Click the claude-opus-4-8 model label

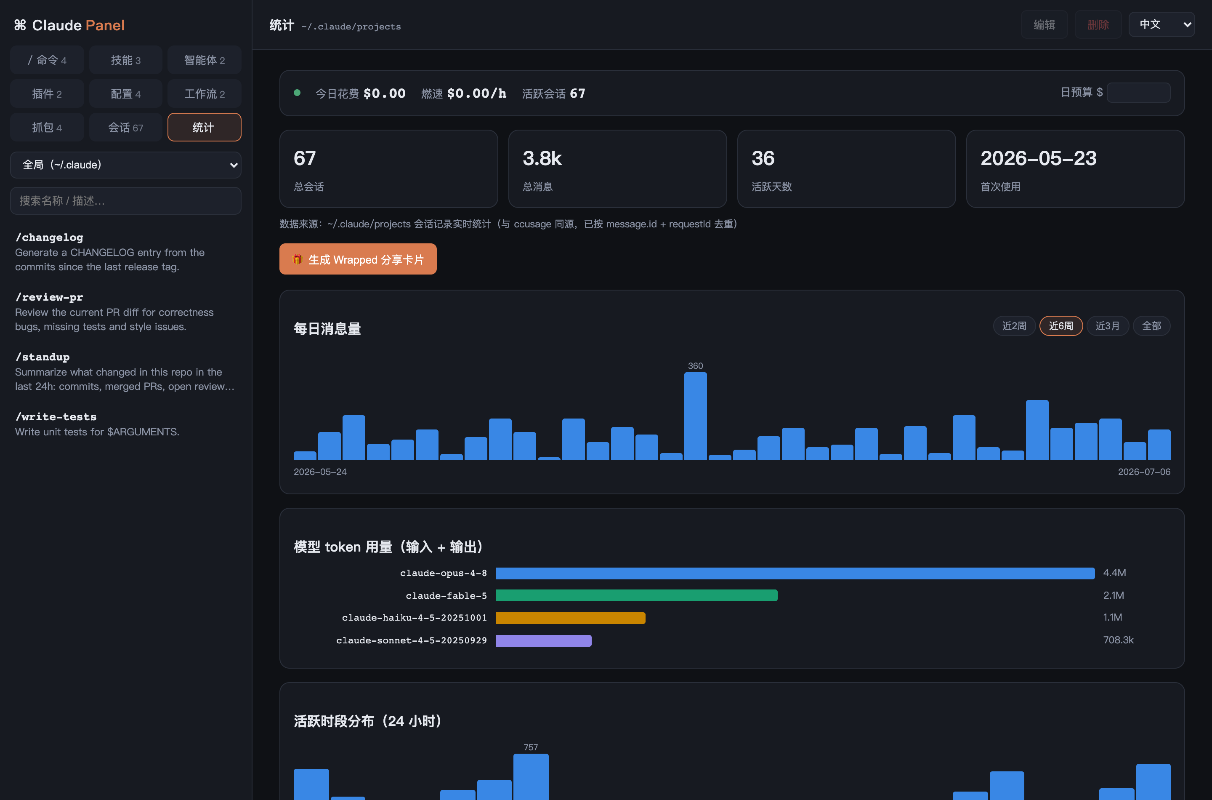(x=444, y=573)
